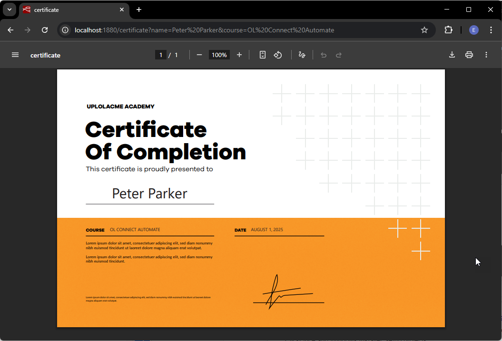Open the Extensions puzzle menu
The height and width of the screenshot is (341, 502).
pos(448,30)
